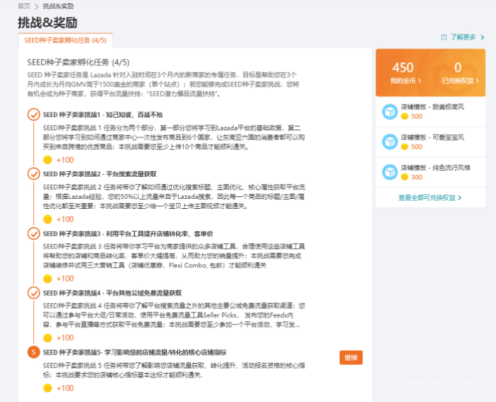Click the gold coin icon under challenge 4

[48, 338]
